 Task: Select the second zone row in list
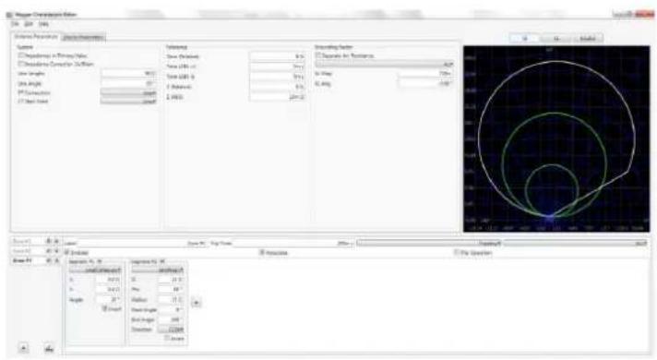pyautogui.click(x=28, y=251)
